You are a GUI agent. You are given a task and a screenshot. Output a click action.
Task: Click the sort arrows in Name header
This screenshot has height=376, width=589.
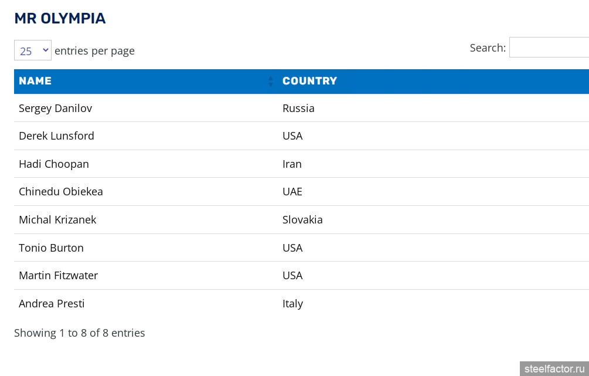(x=270, y=81)
